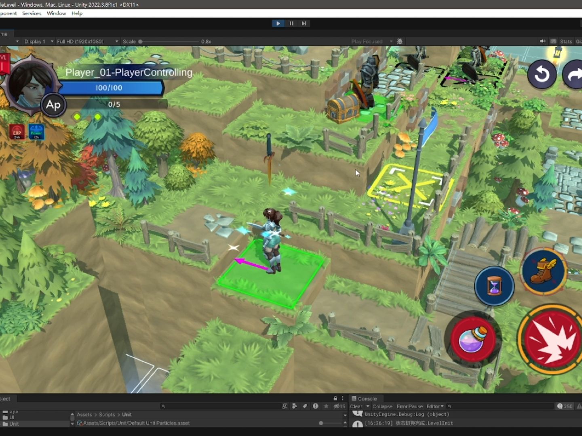Click the circular undo arrow button
This screenshot has height=436, width=582.
coord(542,74)
